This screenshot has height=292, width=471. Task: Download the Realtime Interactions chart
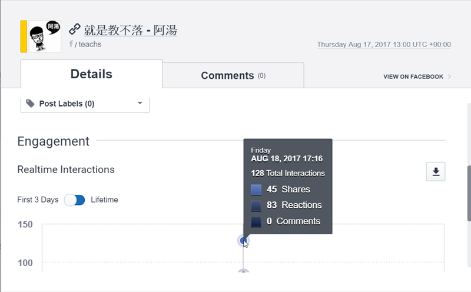click(x=436, y=171)
